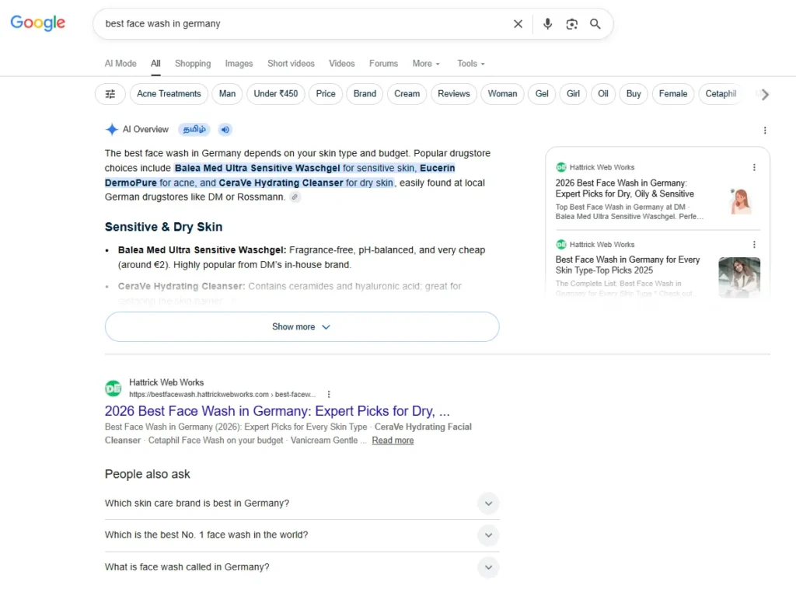Open the Videos tab
Screen dimensions: 796x589
[342, 64]
